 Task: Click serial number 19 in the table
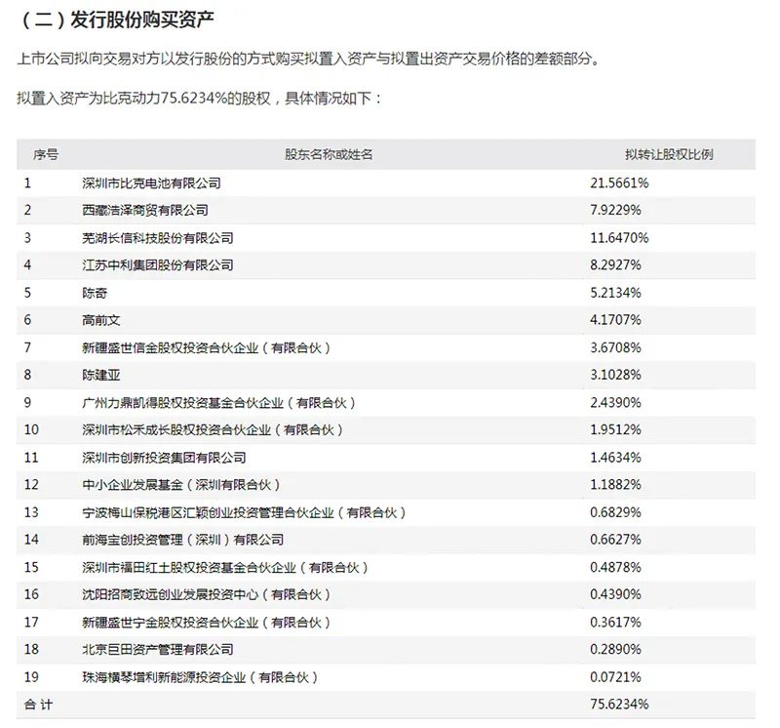tap(31, 676)
